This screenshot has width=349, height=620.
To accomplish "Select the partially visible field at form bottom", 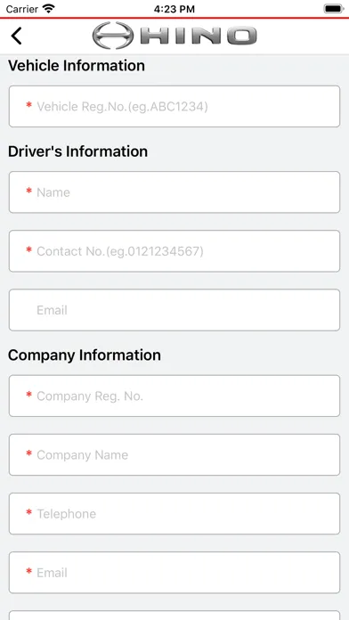I will pyautogui.click(x=174, y=616).
